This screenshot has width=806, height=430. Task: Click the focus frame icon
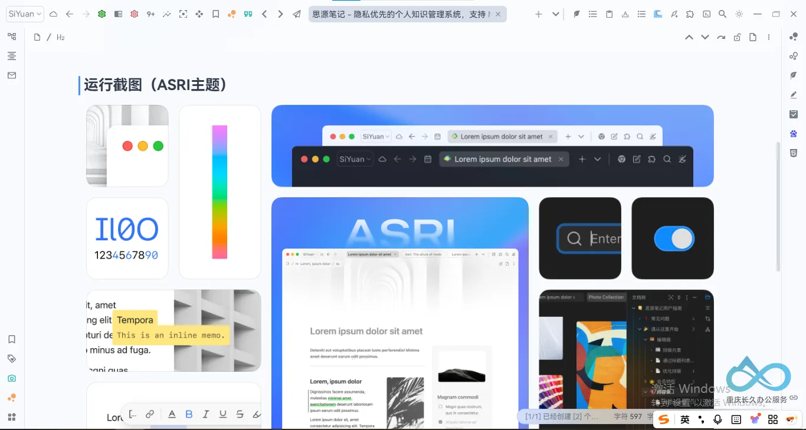183,14
